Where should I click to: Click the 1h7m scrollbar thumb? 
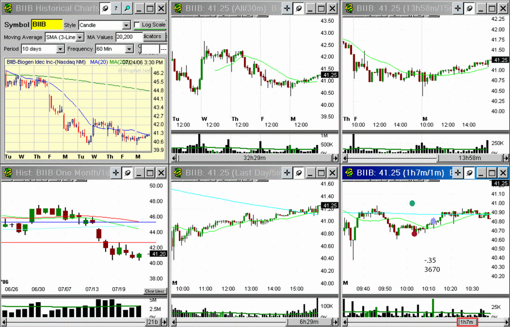[x=467, y=322]
